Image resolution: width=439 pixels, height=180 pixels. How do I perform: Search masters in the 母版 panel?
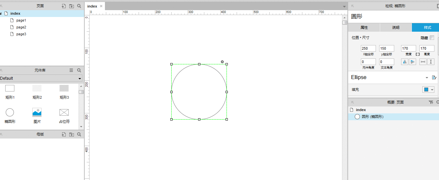point(79,134)
